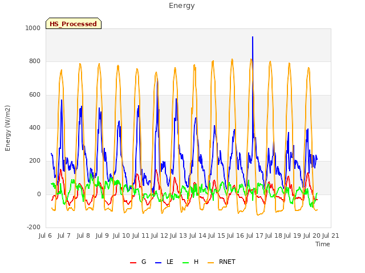The width and height of the screenshot is (365, 273).
Task: Click the Energy chart title
Action: 181,6
